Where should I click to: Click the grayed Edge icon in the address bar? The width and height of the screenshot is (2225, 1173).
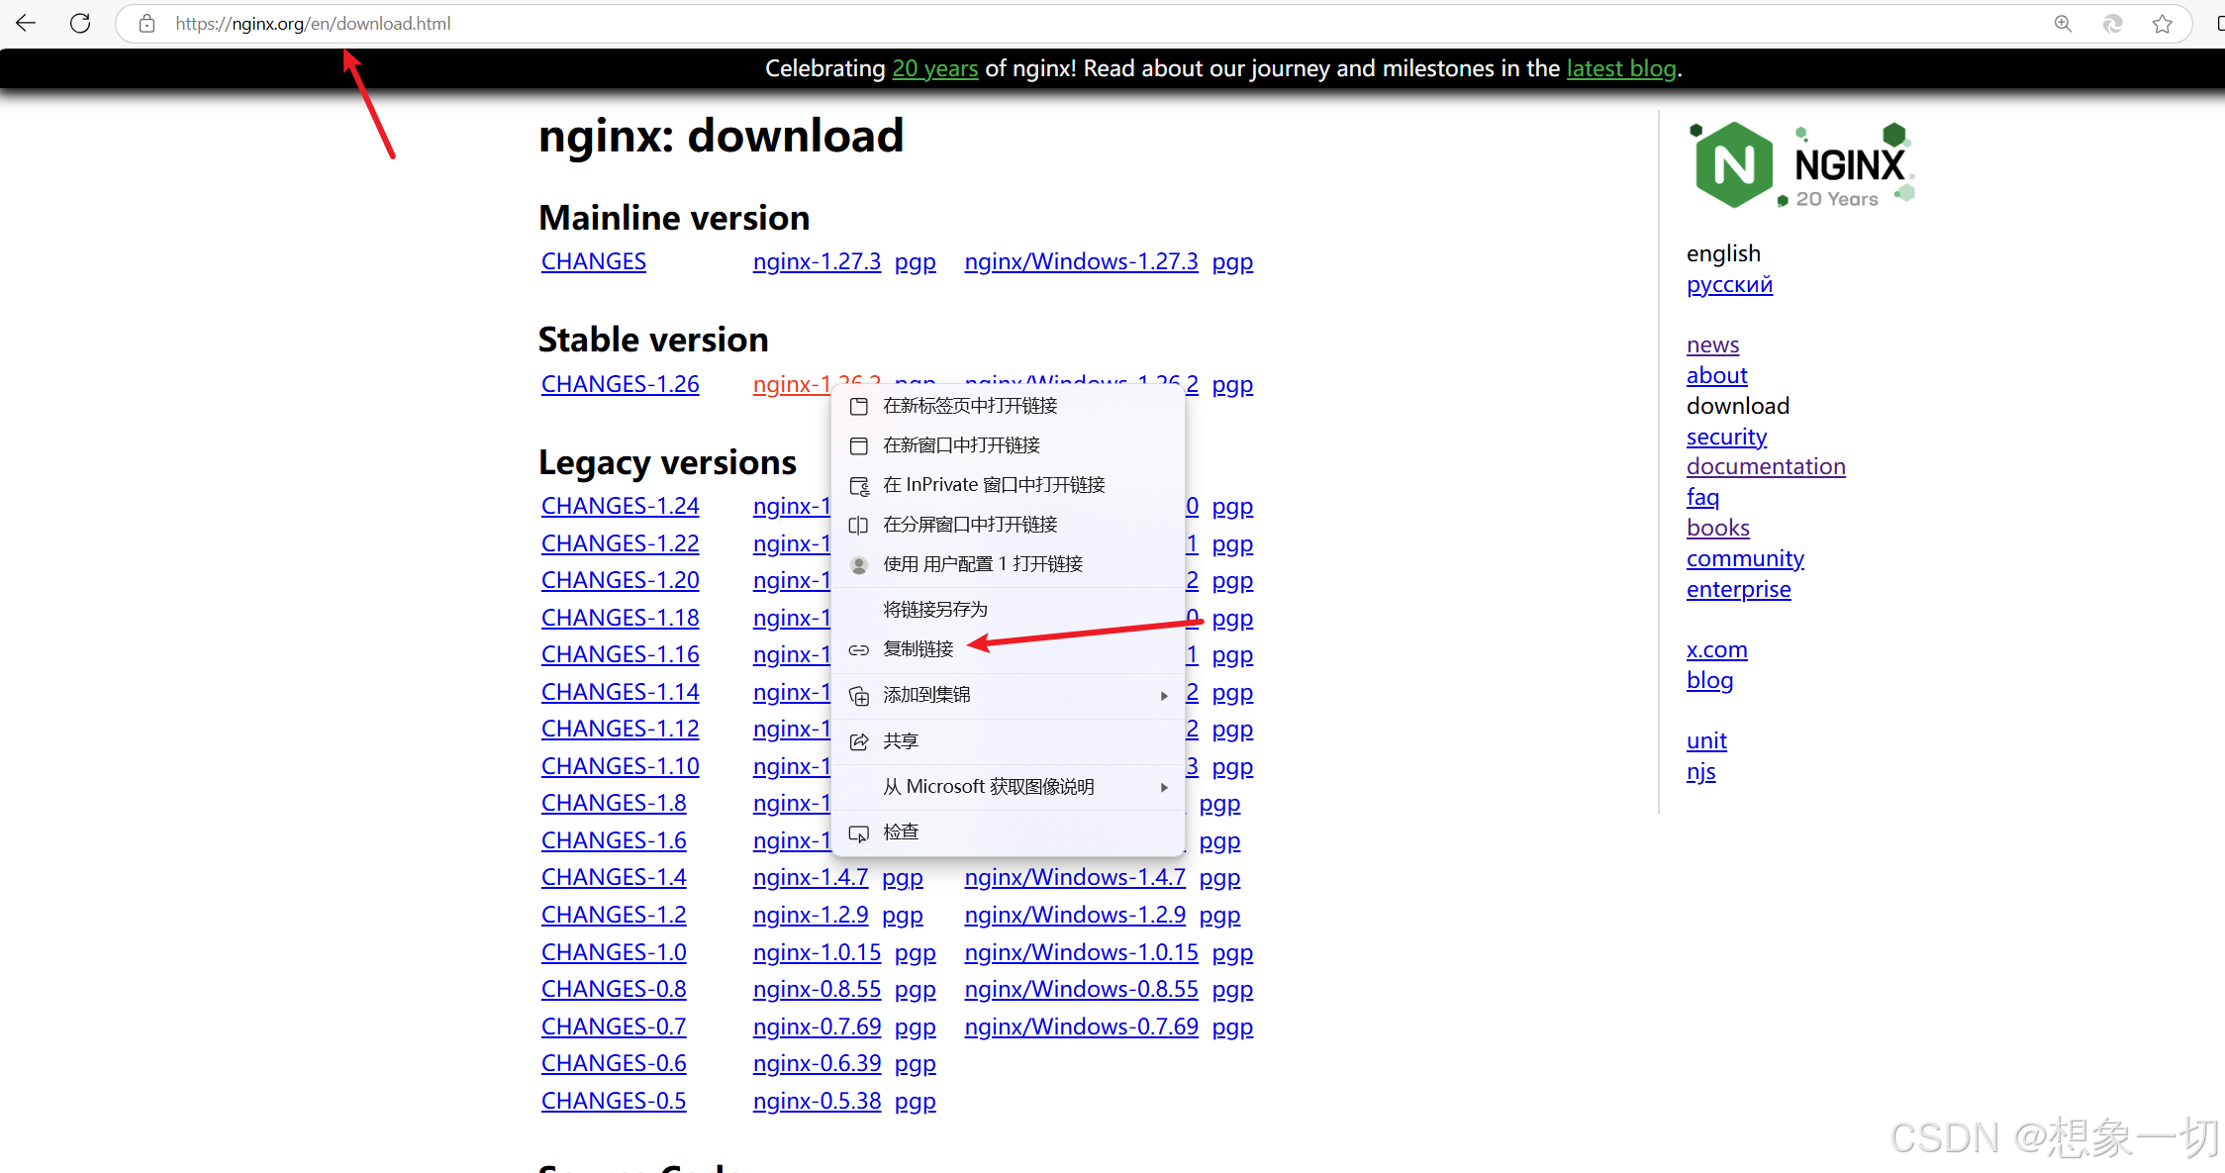pos(2113,23)
